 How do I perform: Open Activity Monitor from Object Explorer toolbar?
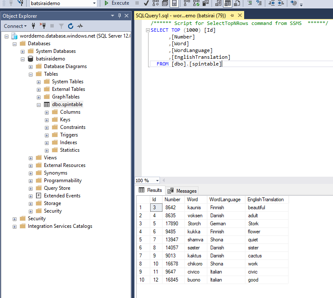pos(80,26)
